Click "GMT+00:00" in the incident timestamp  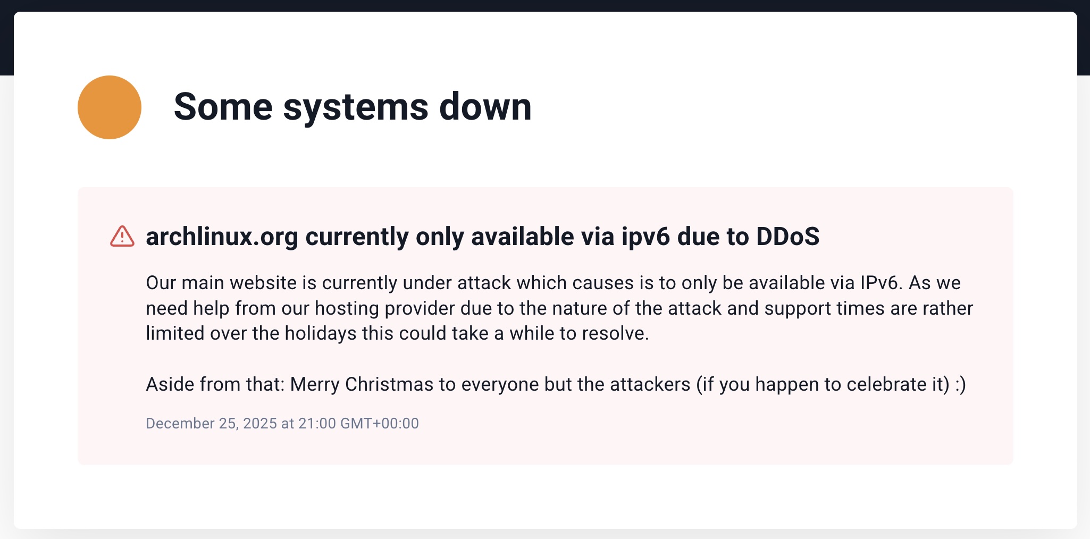(379, 423)
